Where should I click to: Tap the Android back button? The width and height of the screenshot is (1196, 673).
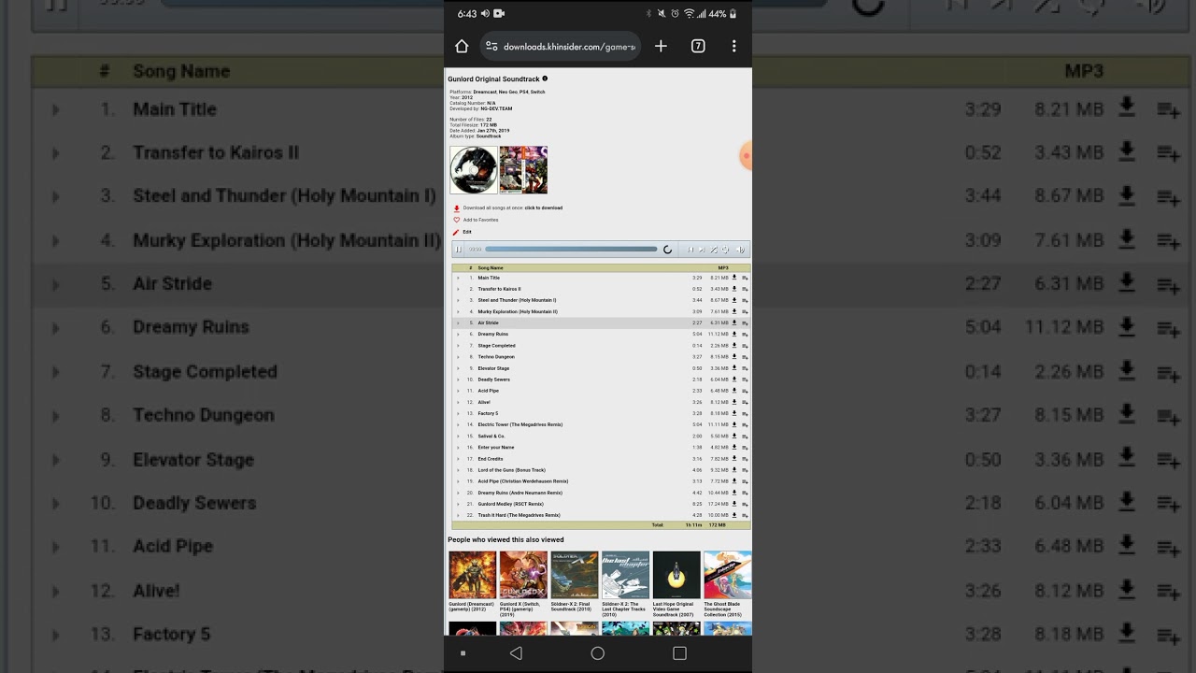click(x=516, y=653)
